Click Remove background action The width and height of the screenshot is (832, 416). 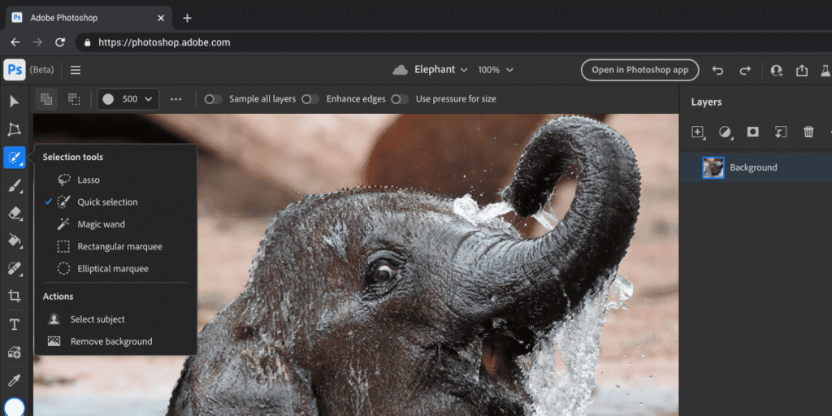(111, 341)
